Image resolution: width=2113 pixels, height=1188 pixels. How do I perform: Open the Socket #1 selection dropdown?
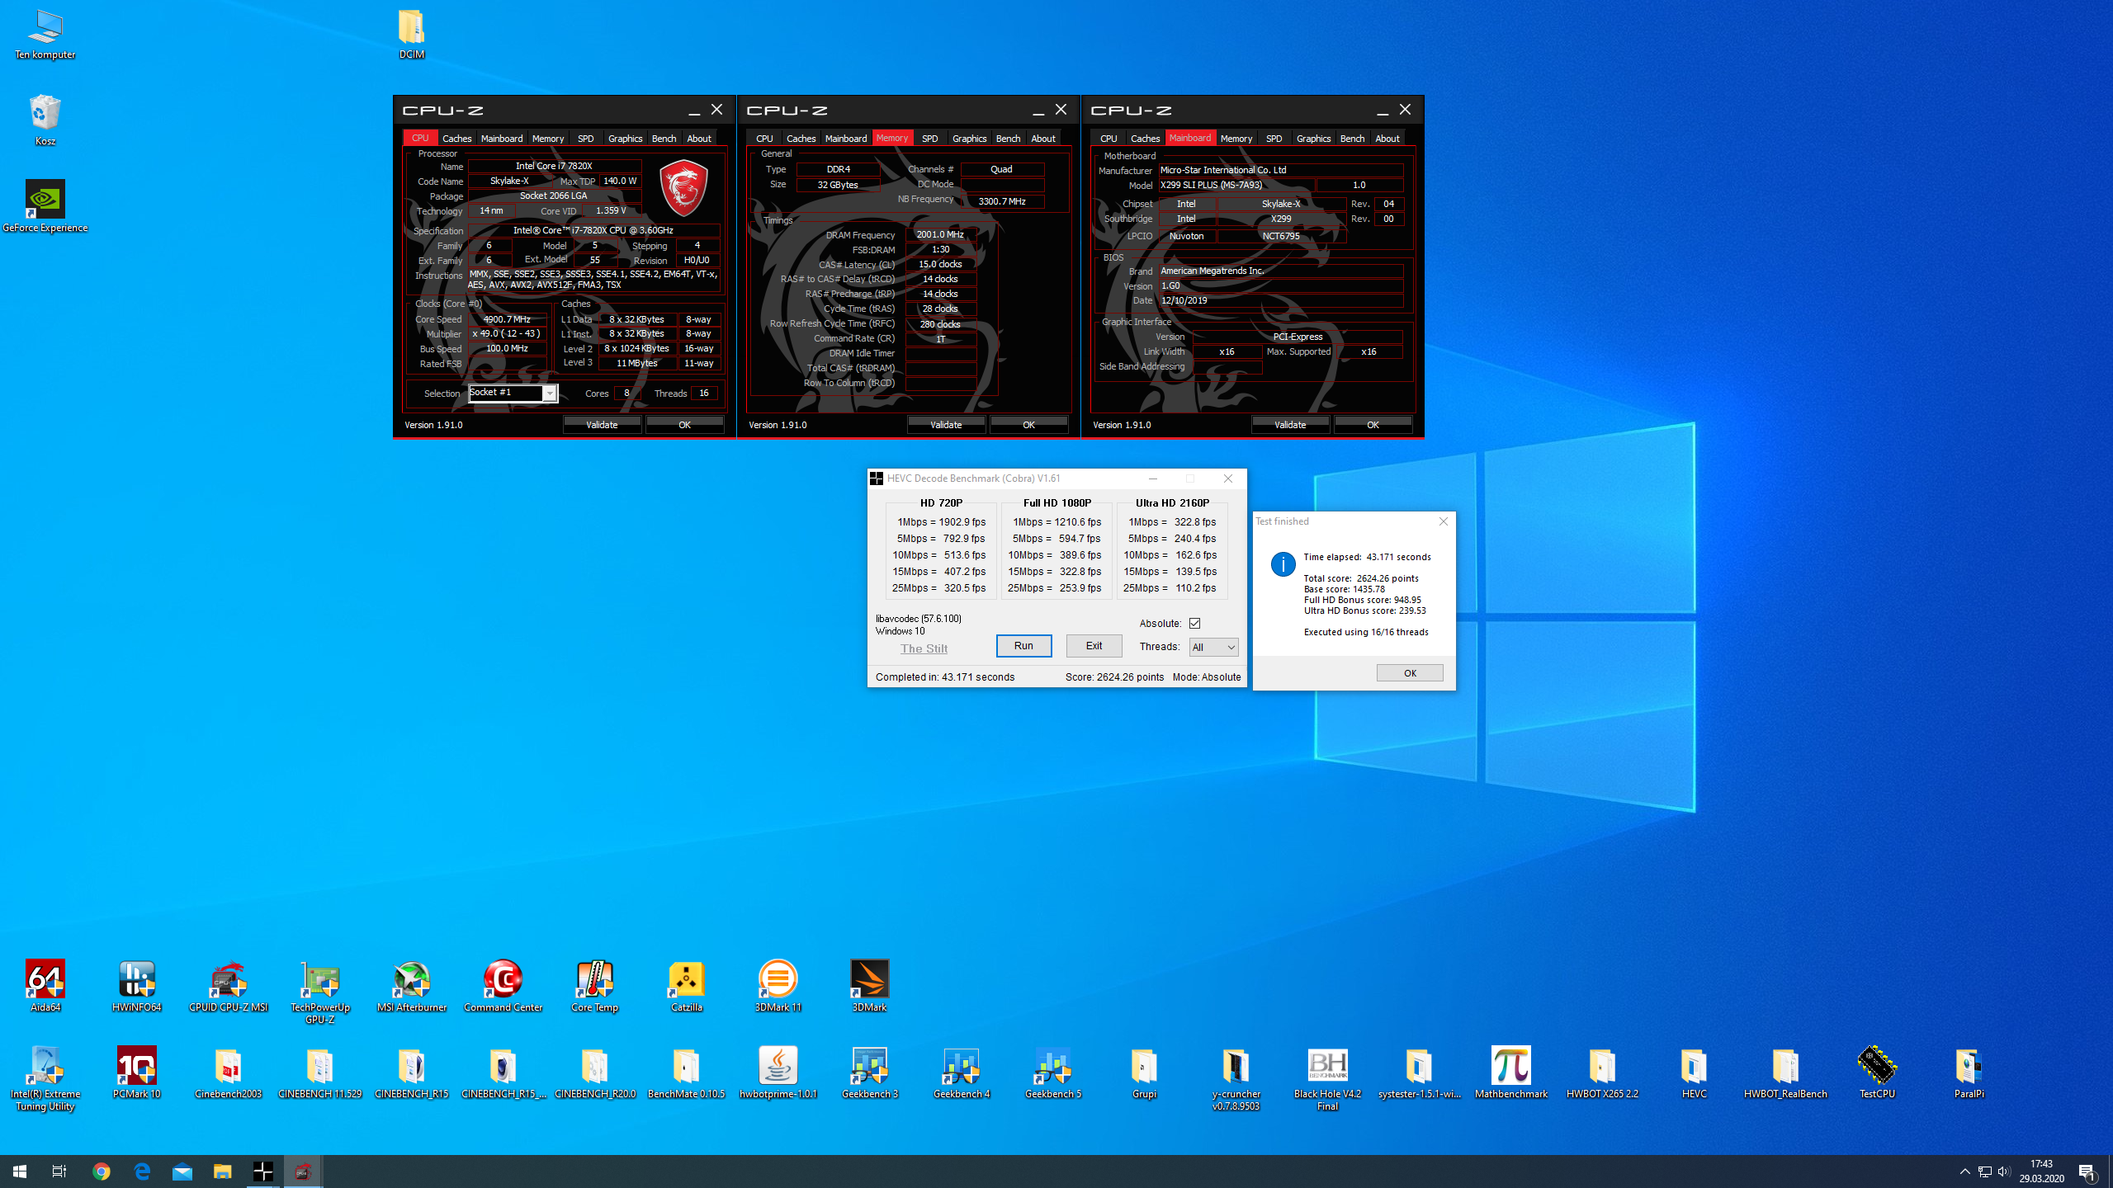click(513, 393)
